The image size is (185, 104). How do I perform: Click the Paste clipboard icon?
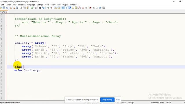pos(28,8)
